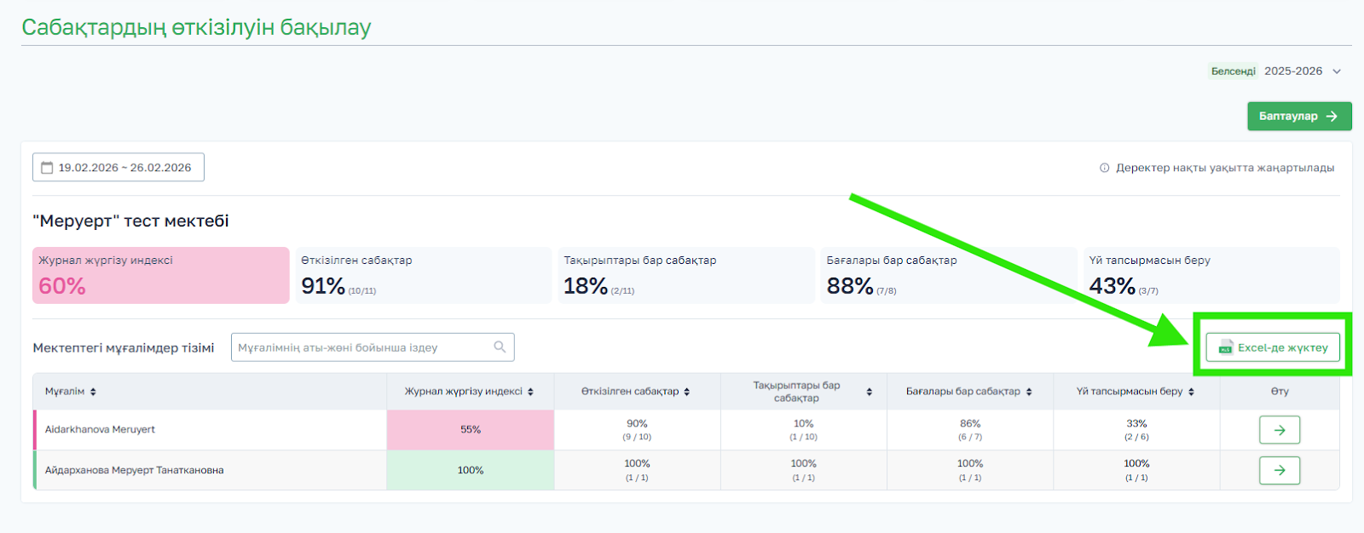The width and height of the screenshot is (1364, 533).
Task: Open arrow for Aidarkhanova Meruyert row
Action: point(1279,430)
